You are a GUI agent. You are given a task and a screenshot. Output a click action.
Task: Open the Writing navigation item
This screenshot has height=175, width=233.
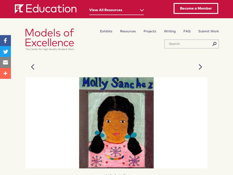pyautogui.click(x=170, y=31)
